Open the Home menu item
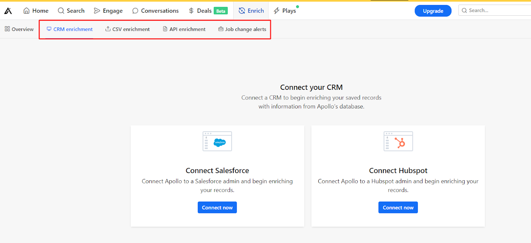Screen dimensions: 531x243 (40, 11)
